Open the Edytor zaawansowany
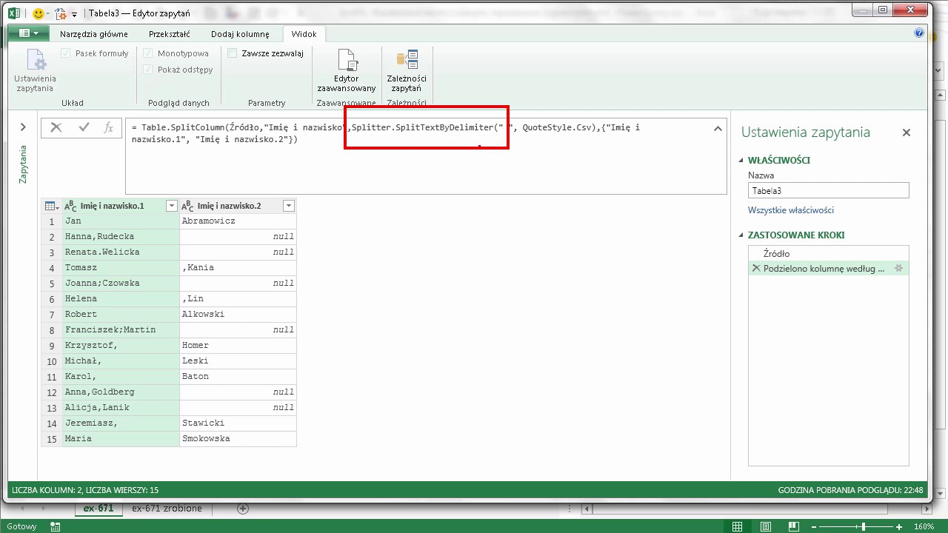This screenshot has height=533, width=948. (347, 71)
